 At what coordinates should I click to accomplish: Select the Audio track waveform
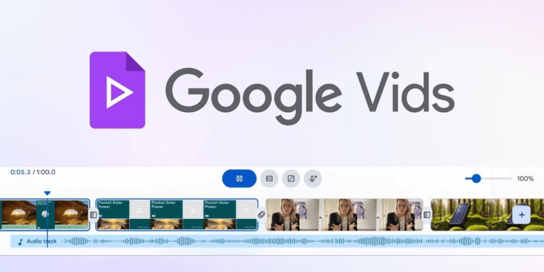(277, 241)
